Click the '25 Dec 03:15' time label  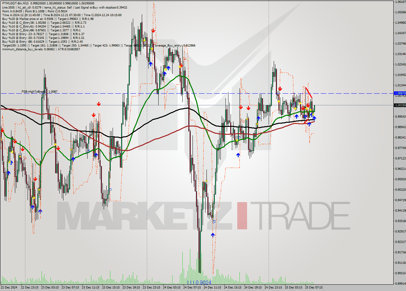(294, 288)
